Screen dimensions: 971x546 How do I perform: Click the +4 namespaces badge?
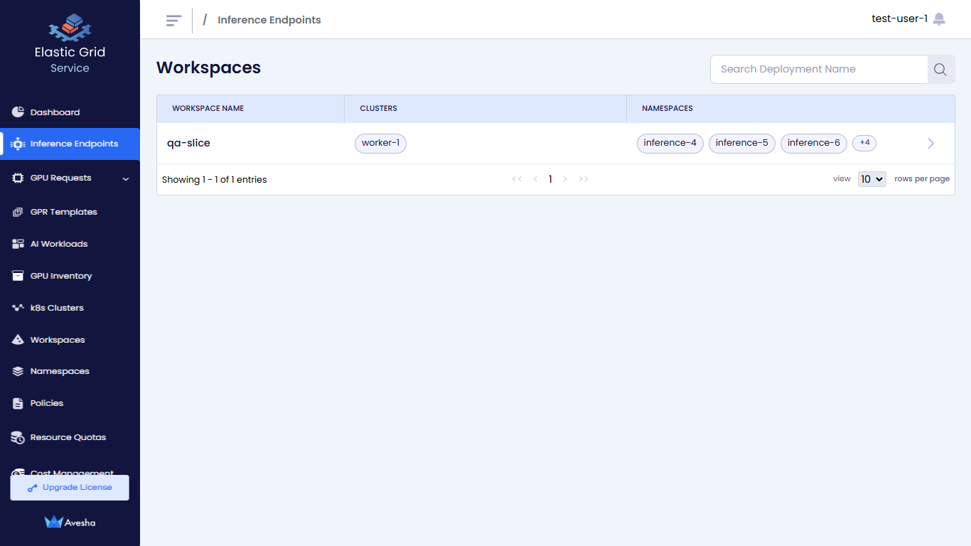coord(864,143)
